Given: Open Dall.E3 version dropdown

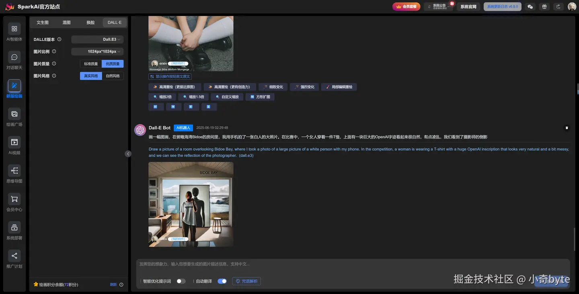Looking at the screenshot, I should [x=97, y=39].
